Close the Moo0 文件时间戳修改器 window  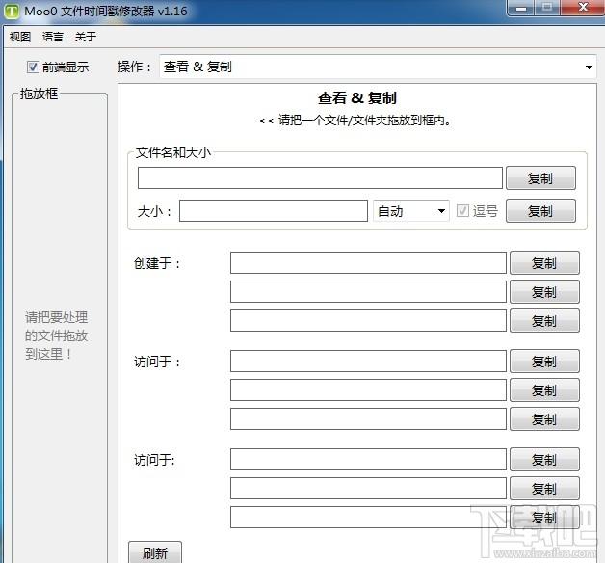(583, 8)
